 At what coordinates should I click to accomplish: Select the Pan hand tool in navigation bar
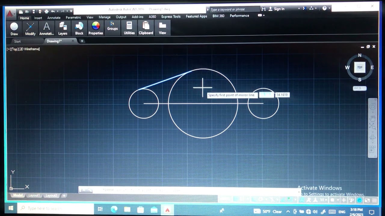click(x=373, y=118)
